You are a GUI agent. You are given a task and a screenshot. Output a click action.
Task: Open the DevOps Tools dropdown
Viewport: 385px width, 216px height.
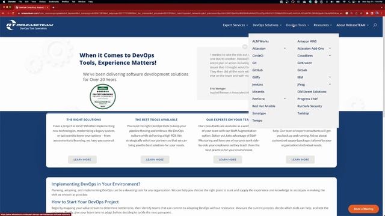tap(297, 25)
